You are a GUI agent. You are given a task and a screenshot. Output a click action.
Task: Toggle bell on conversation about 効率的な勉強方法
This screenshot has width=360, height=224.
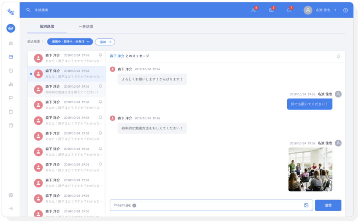(100, 86)
